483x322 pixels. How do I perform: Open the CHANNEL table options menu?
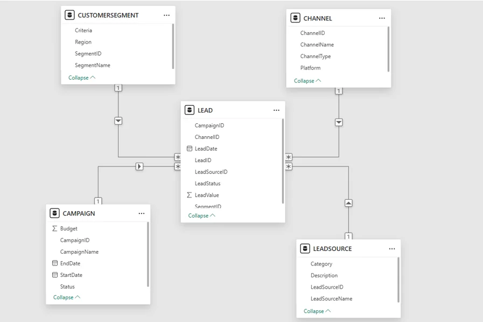(x=382, y=18)
